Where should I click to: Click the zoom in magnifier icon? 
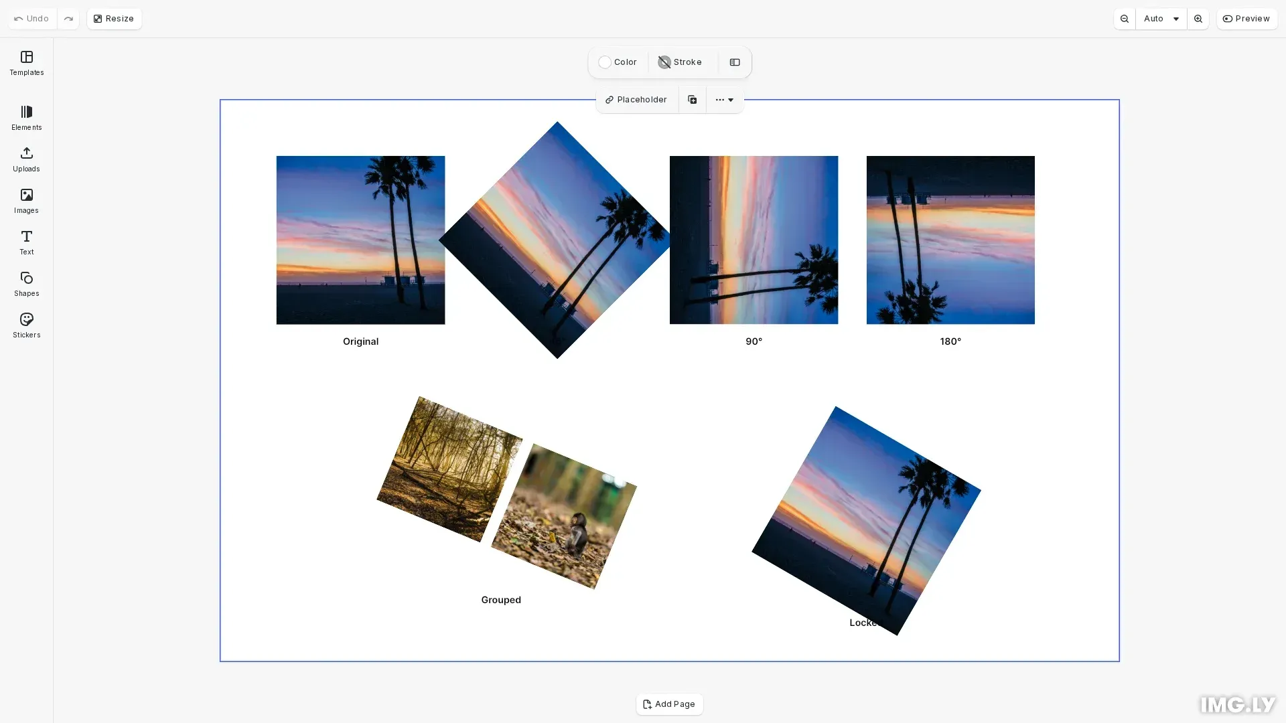tap(1198, 19)
